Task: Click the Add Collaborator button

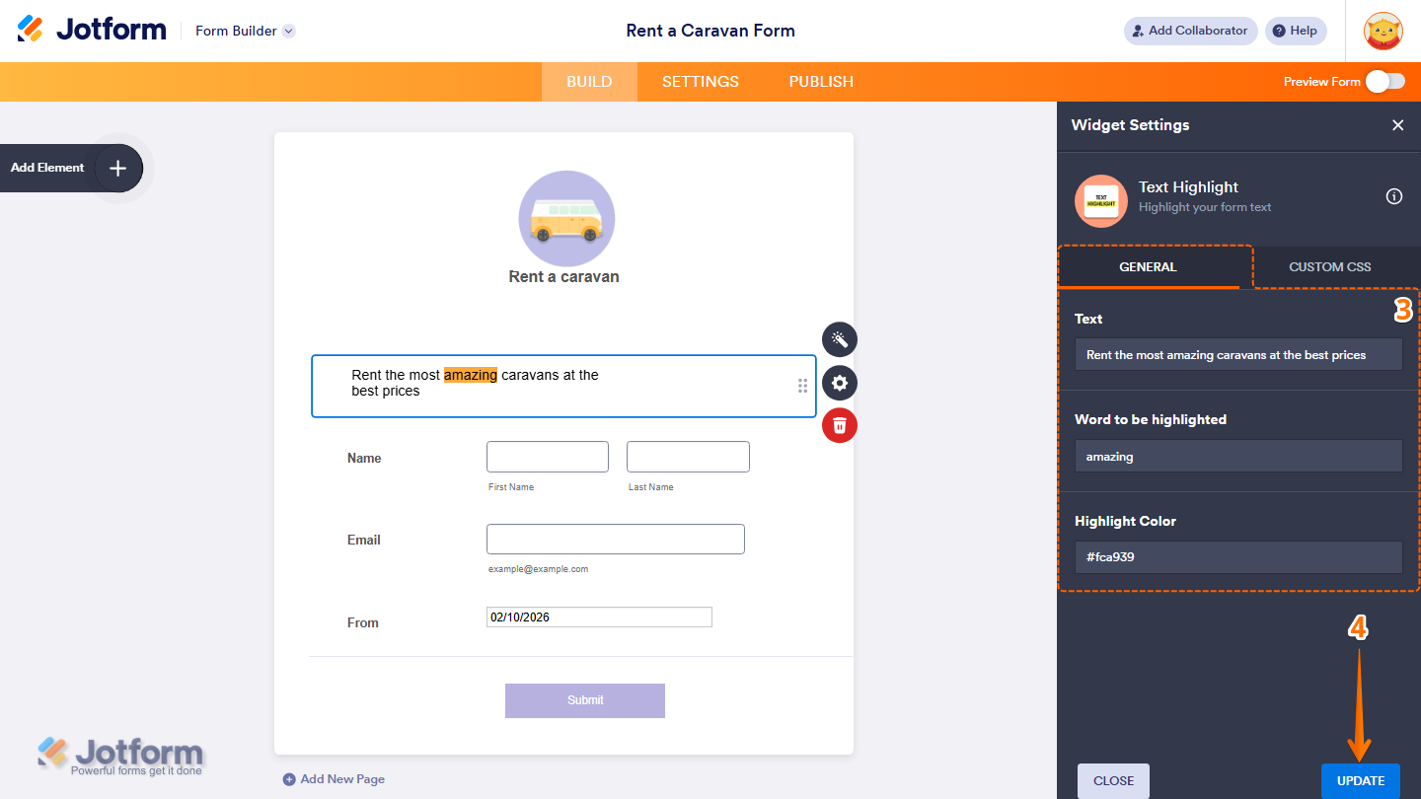Action: point(1190,31)
